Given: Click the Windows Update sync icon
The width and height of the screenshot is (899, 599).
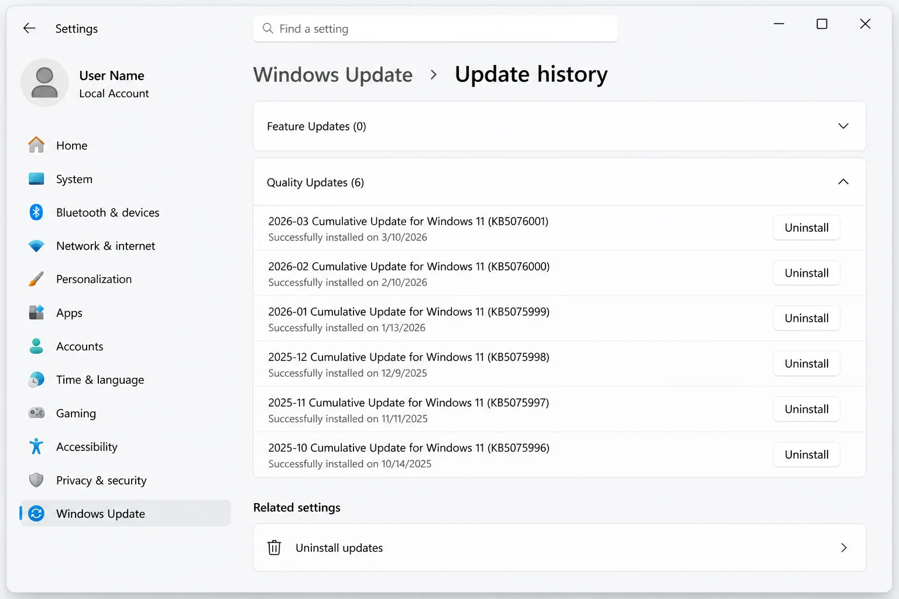Looking at the screenshot, I should point(36,514).
